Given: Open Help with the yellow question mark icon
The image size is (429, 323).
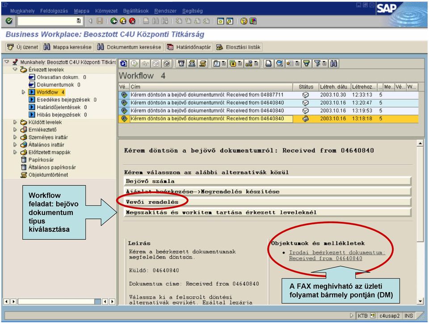Looking at the screenshot, I should pos(244,21).
